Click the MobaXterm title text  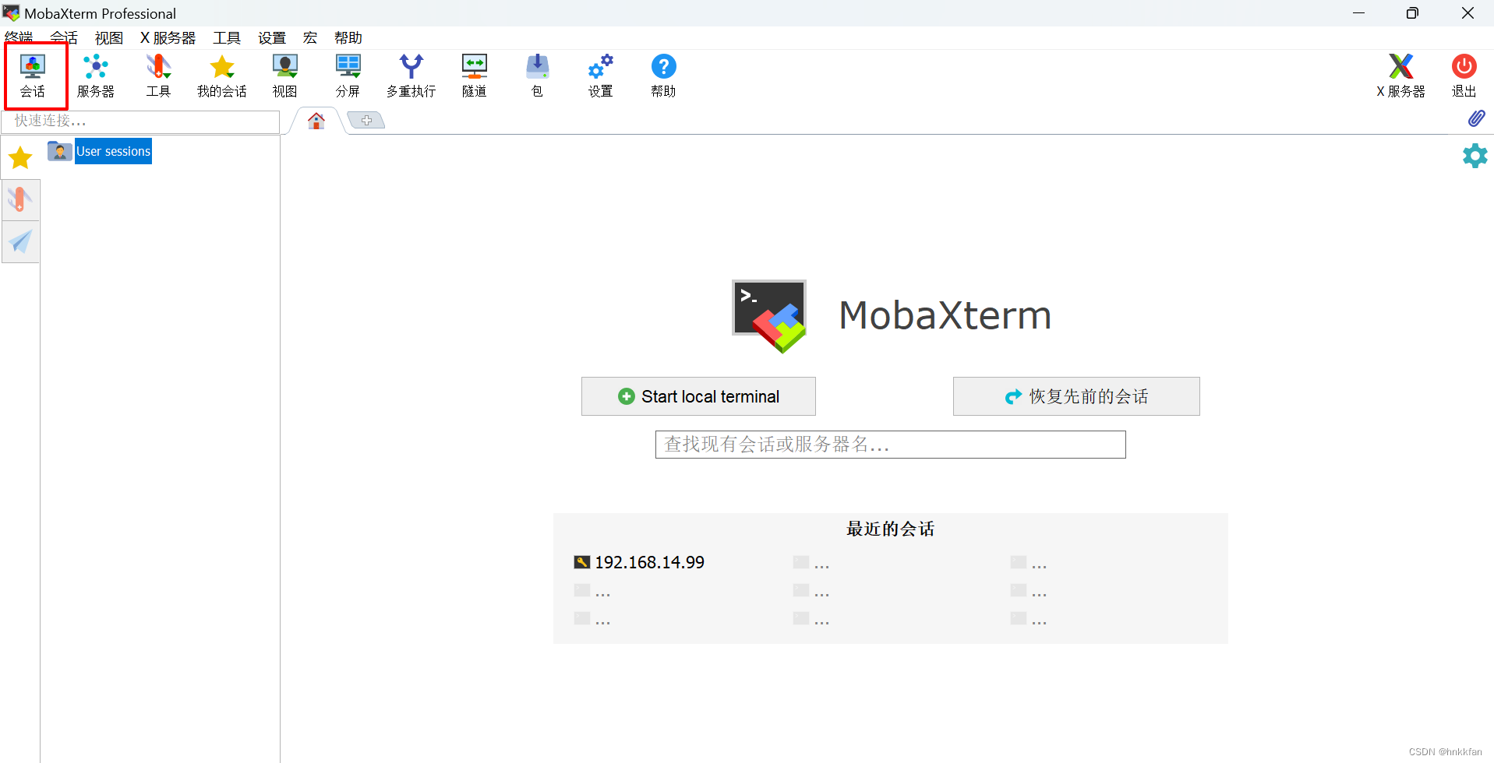click(945, 315)
